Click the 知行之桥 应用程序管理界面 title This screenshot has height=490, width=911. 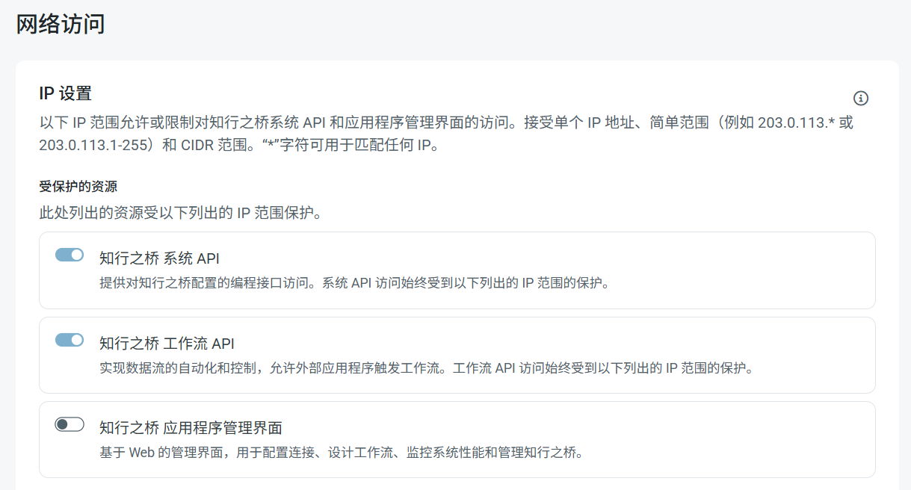click(191, 428)
